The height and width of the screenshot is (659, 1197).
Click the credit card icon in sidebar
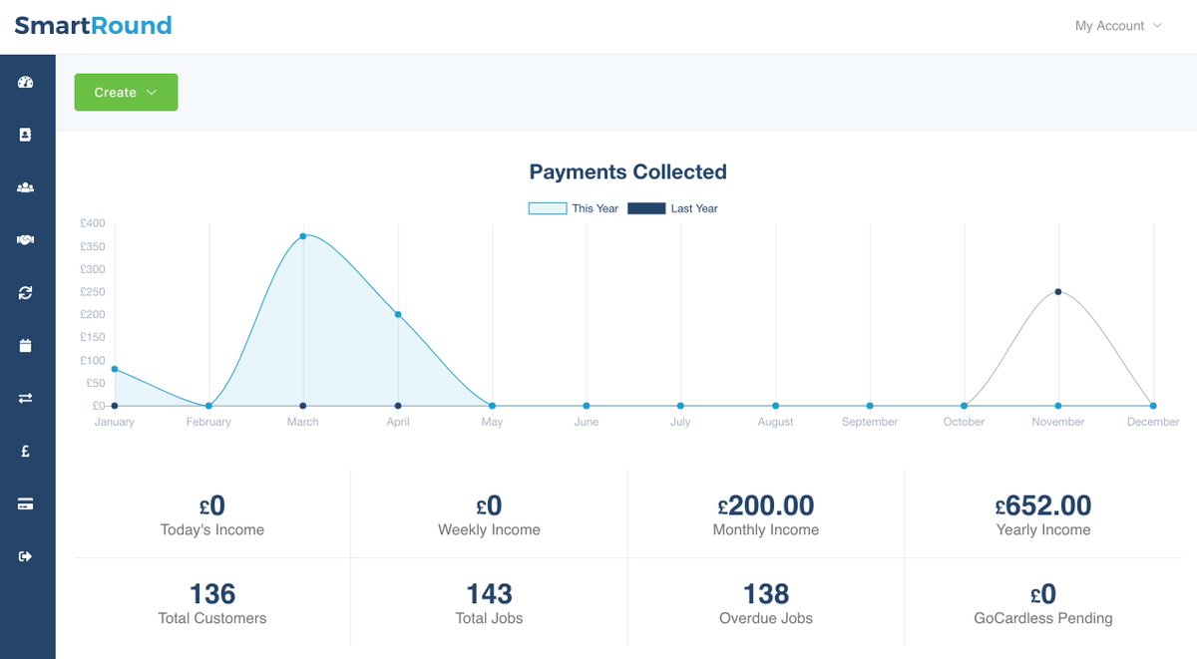tap(26, 504)
